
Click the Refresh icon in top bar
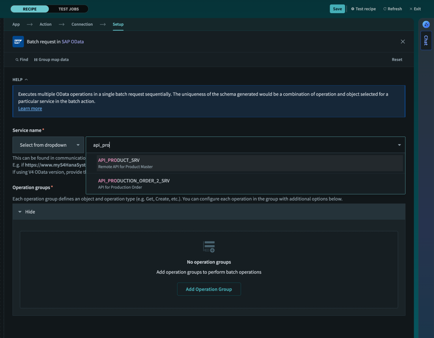point(385,9)
